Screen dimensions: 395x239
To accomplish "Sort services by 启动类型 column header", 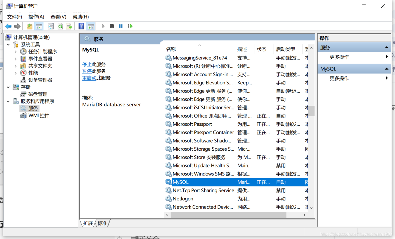I will click(x=288, y=49).
